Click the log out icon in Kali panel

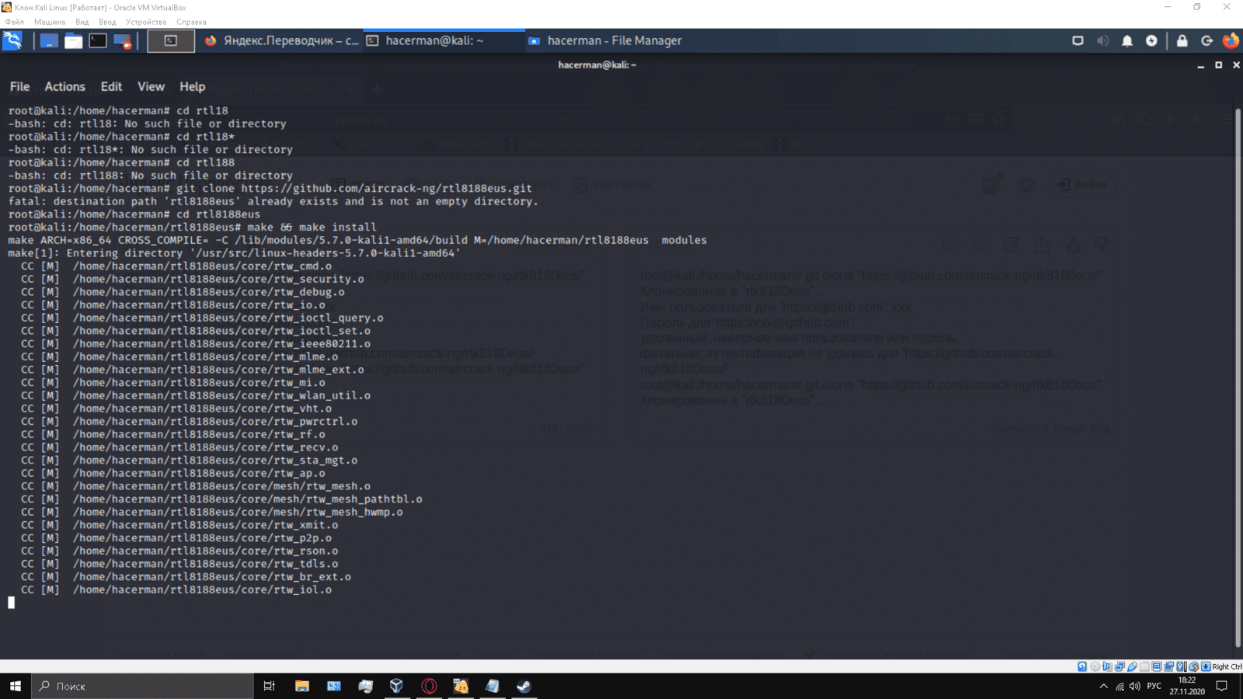[x=1206, y=40]
